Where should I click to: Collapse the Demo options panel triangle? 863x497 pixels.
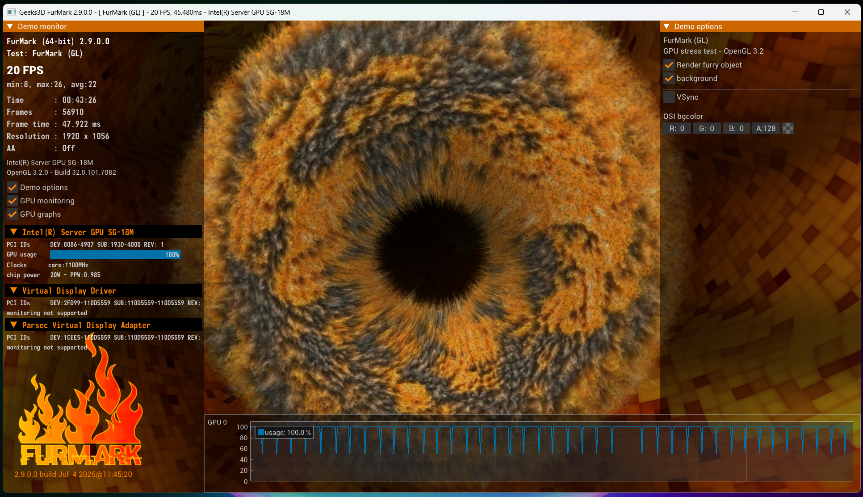click(666, 27)
